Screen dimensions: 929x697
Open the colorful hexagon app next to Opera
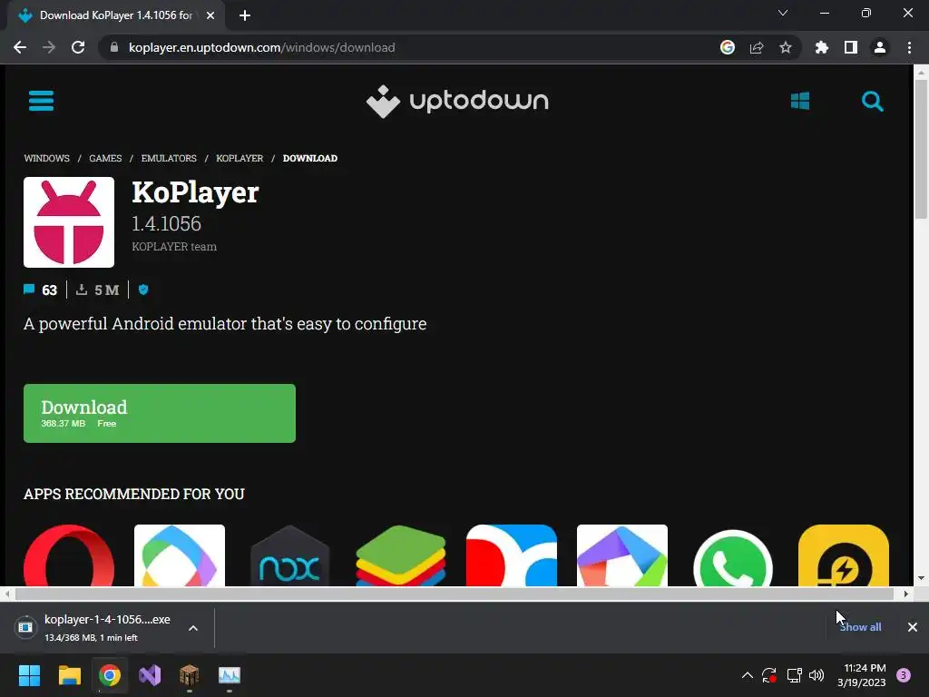180,555
